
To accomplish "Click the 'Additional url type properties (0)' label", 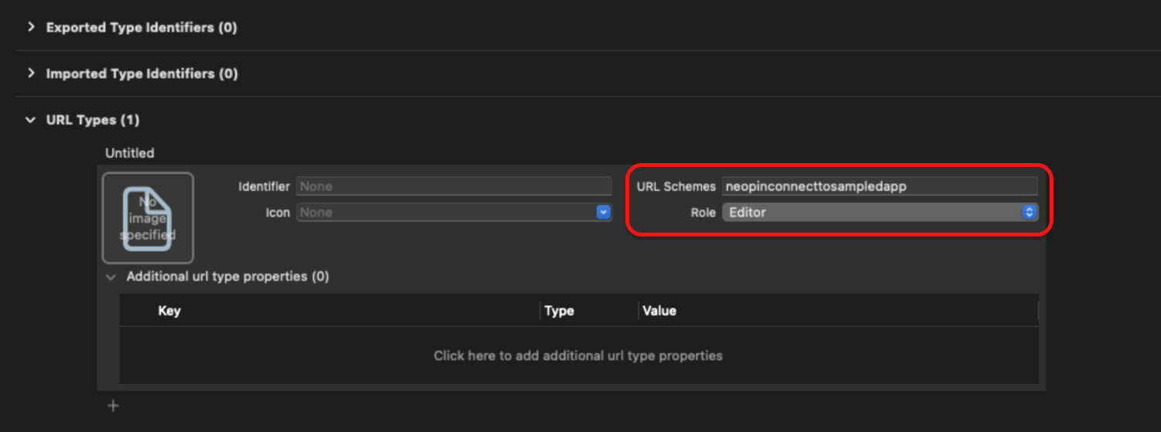I will [x=228, y=276].
